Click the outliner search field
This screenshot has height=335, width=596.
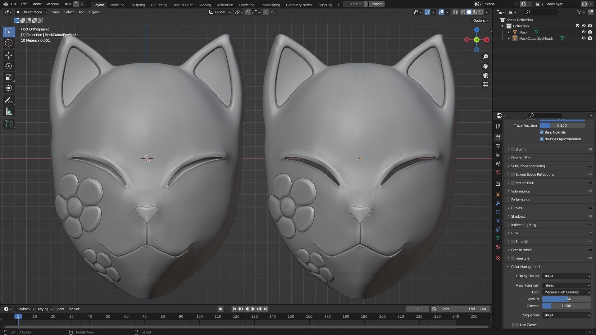[541, 12]
